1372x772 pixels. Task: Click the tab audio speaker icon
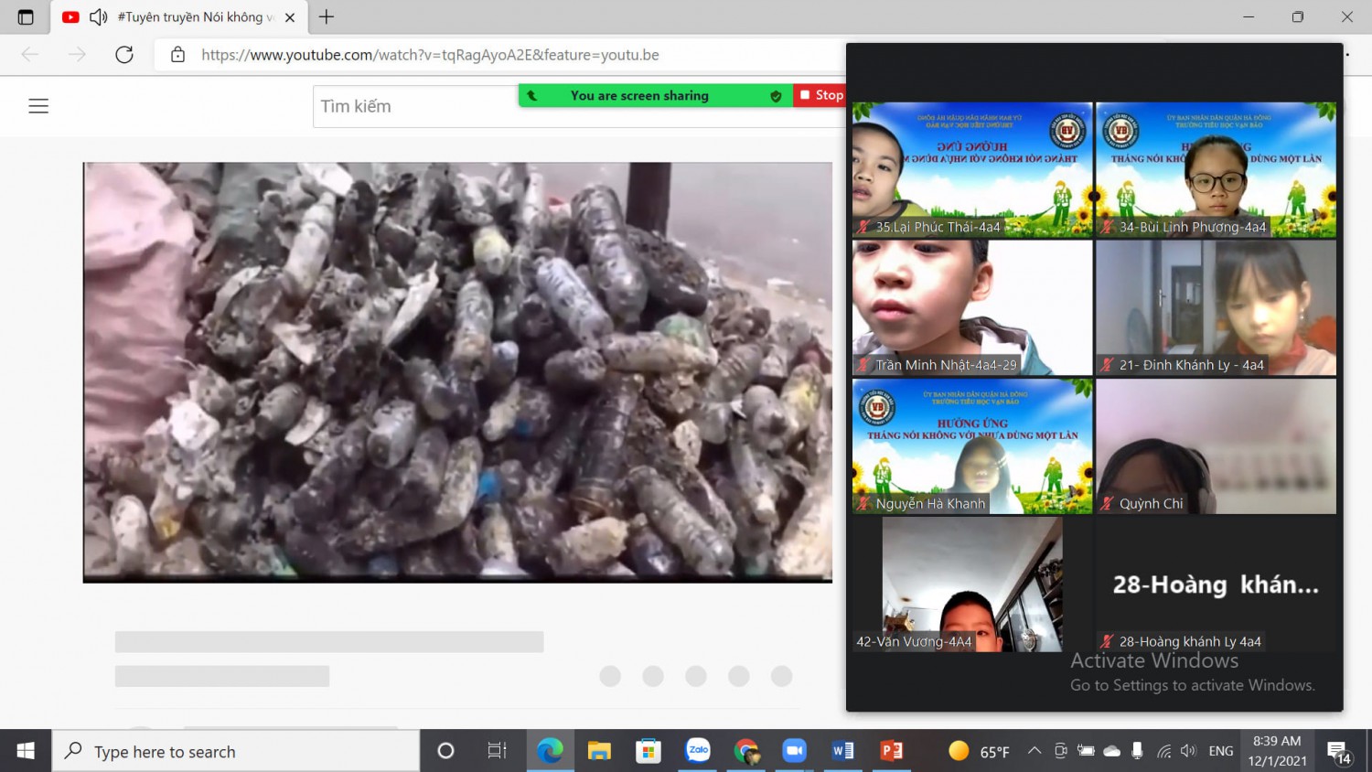coord(99,17)
